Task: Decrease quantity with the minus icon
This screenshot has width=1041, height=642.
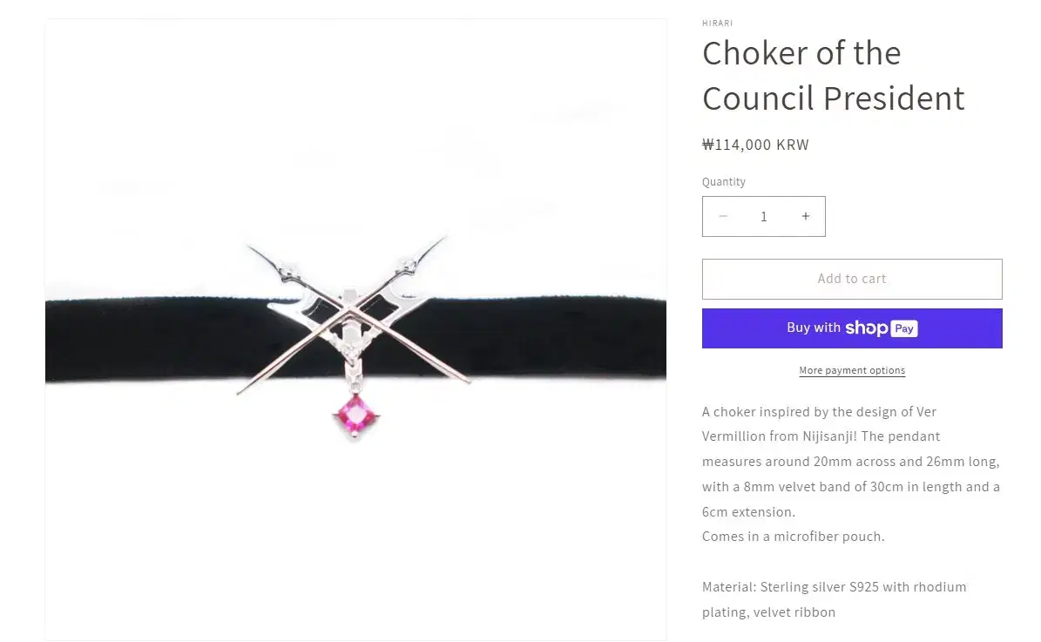Action: click(723, 216)
